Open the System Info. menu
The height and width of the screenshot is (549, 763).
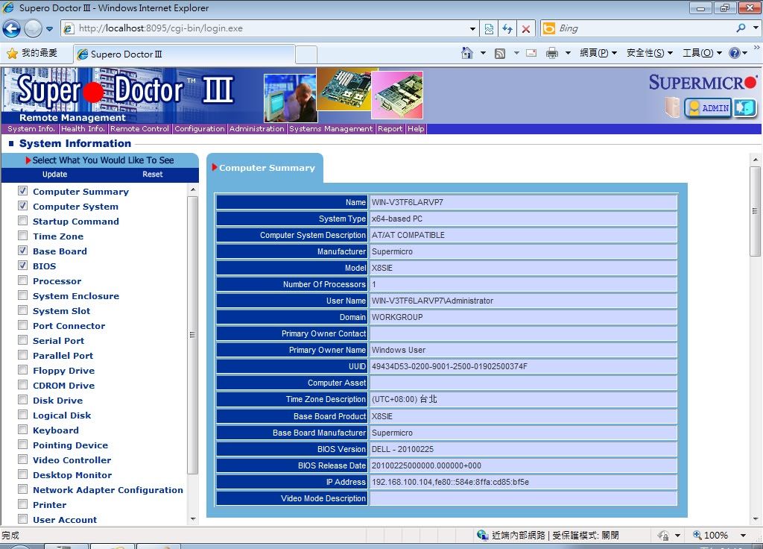coord(31,129)
